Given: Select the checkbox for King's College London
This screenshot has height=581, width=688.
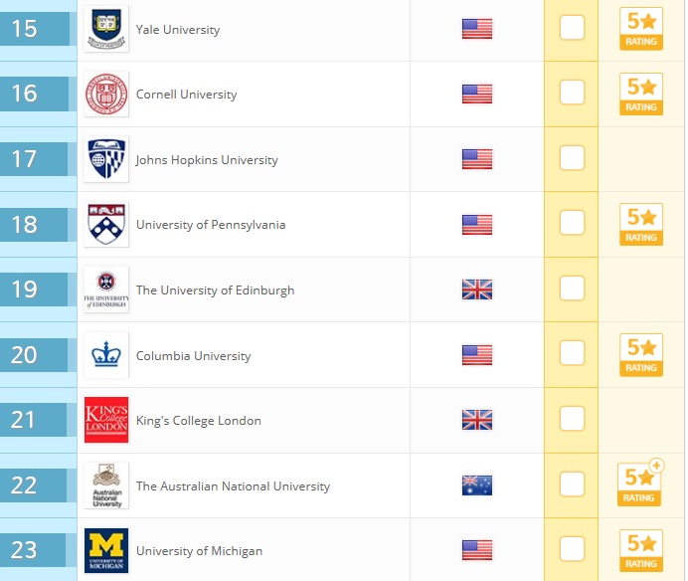Looking at the screenshot, I should 572,419.
